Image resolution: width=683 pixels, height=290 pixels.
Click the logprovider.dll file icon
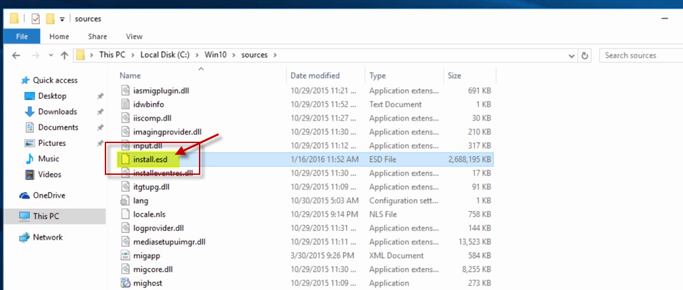click(x=125, y=228)
